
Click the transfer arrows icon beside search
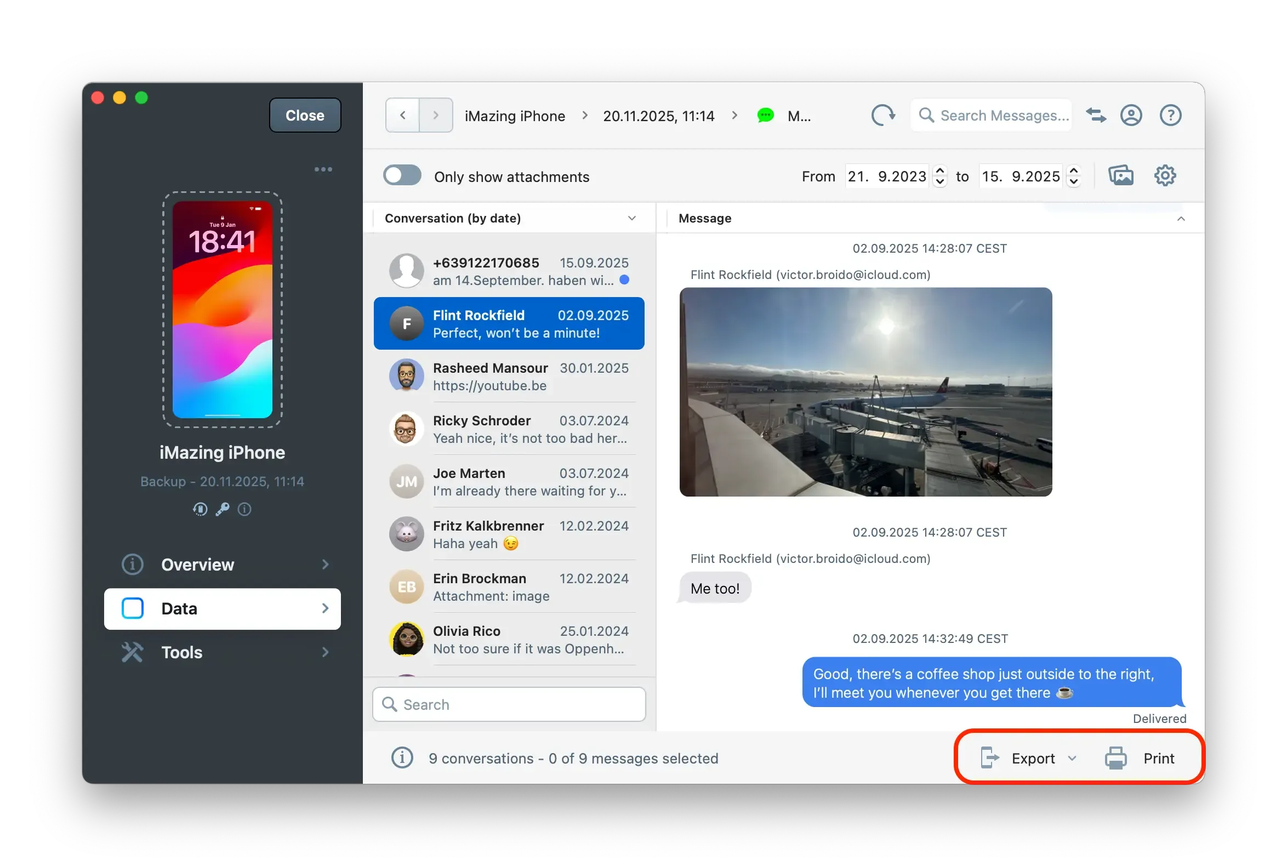(1096, 116)
